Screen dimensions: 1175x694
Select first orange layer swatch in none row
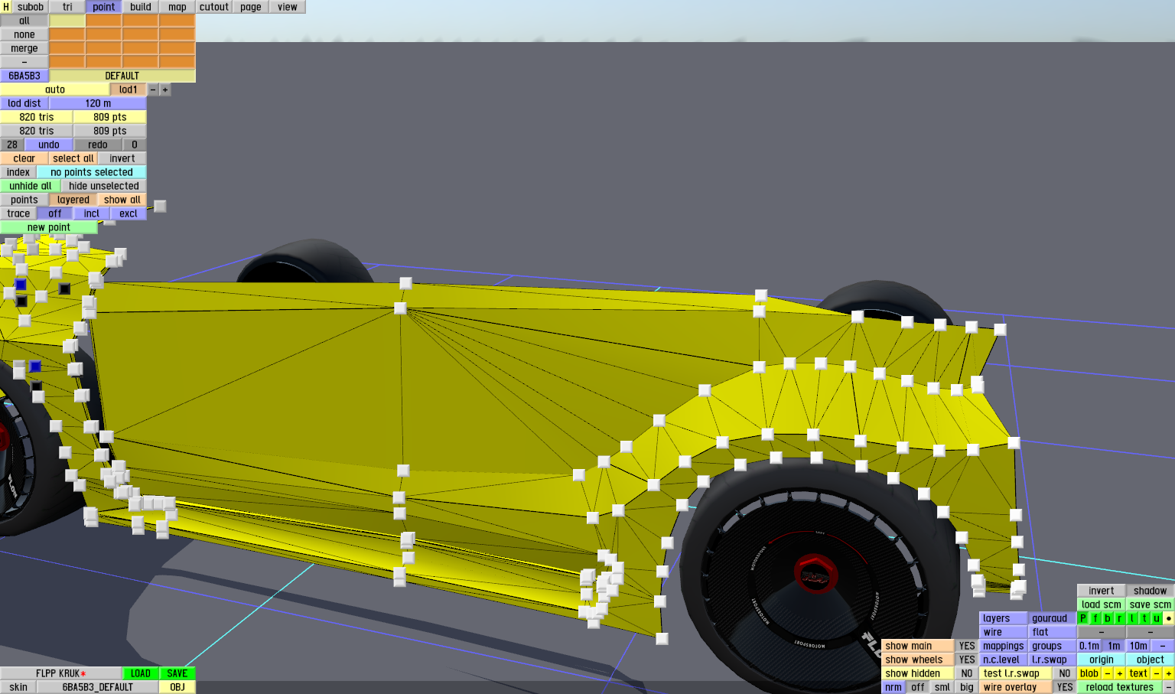[x=67, y=34]
